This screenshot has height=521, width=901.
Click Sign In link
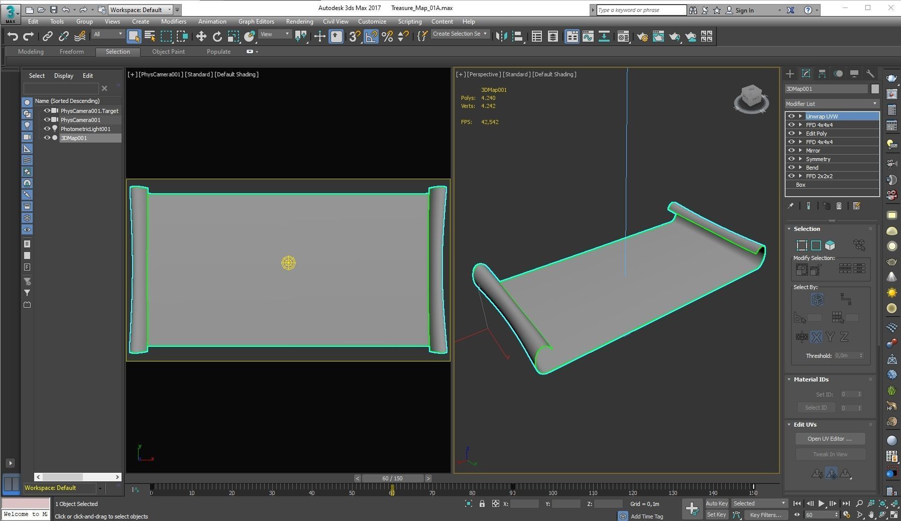(744, 10)
